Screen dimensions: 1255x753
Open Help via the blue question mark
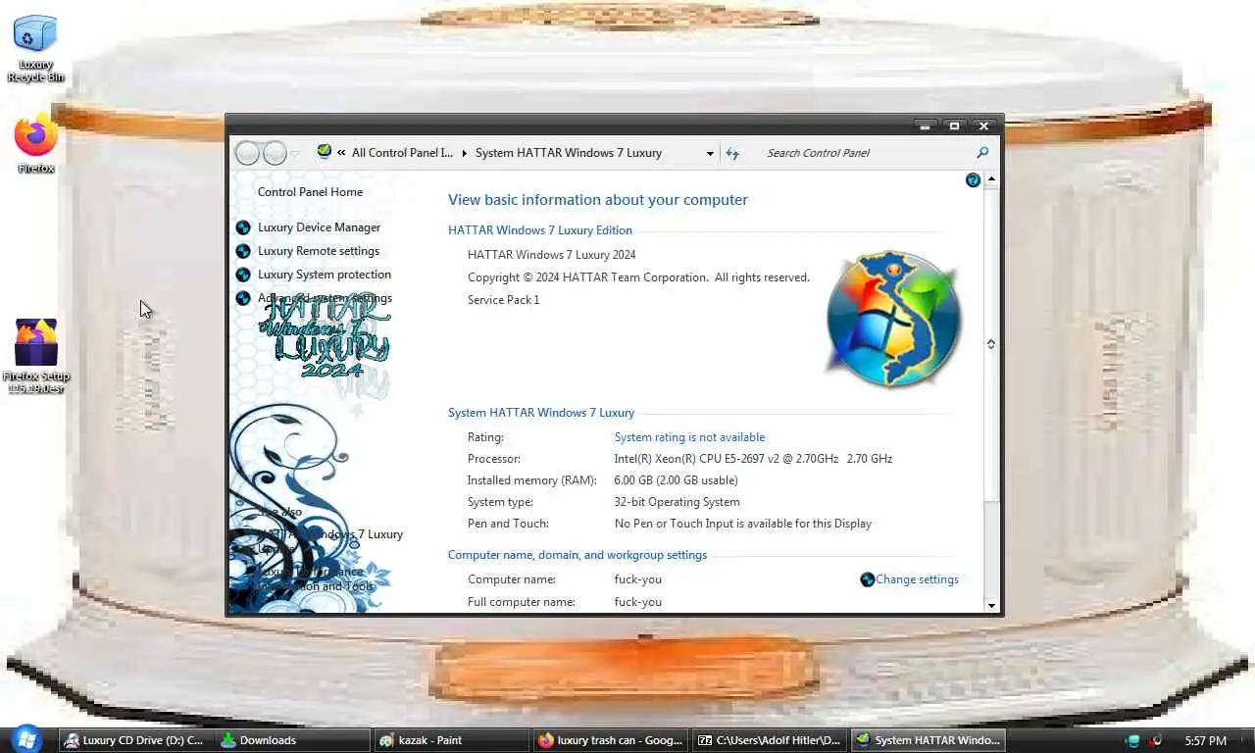(x=973, y=180)
